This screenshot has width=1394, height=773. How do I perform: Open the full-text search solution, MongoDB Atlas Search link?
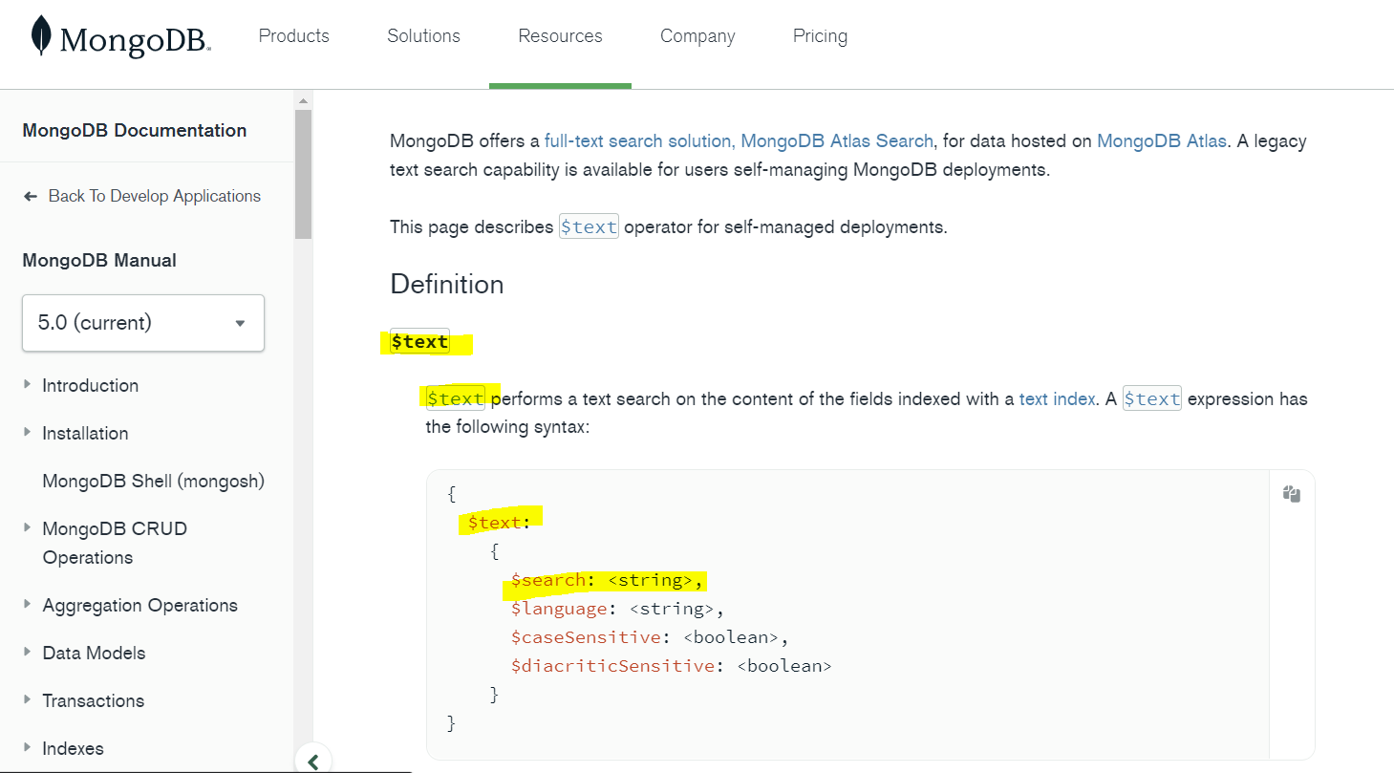pyautogui.click(x=739, y=140)
